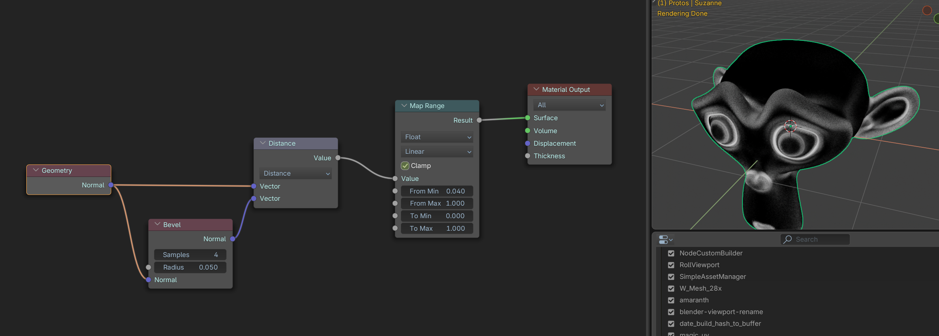Open the display mode dropdown beside Search
The width and height of the screenshot is (939, 336).
tap(666, 240)
